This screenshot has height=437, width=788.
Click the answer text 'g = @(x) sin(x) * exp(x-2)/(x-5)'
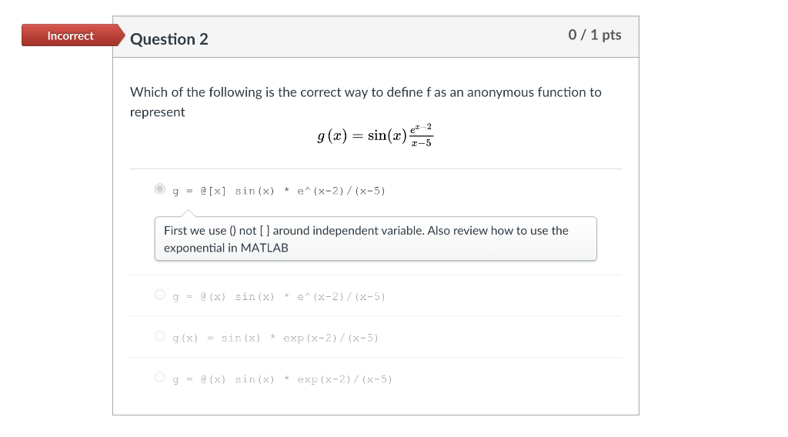point(282,379)
